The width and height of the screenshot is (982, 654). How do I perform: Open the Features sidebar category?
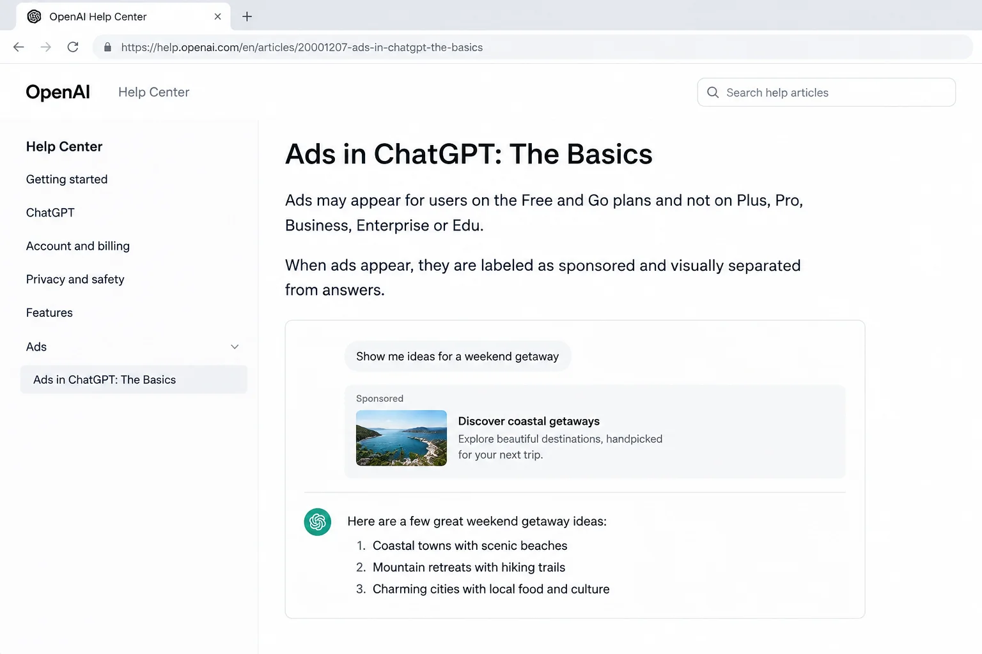coord(49,313)
